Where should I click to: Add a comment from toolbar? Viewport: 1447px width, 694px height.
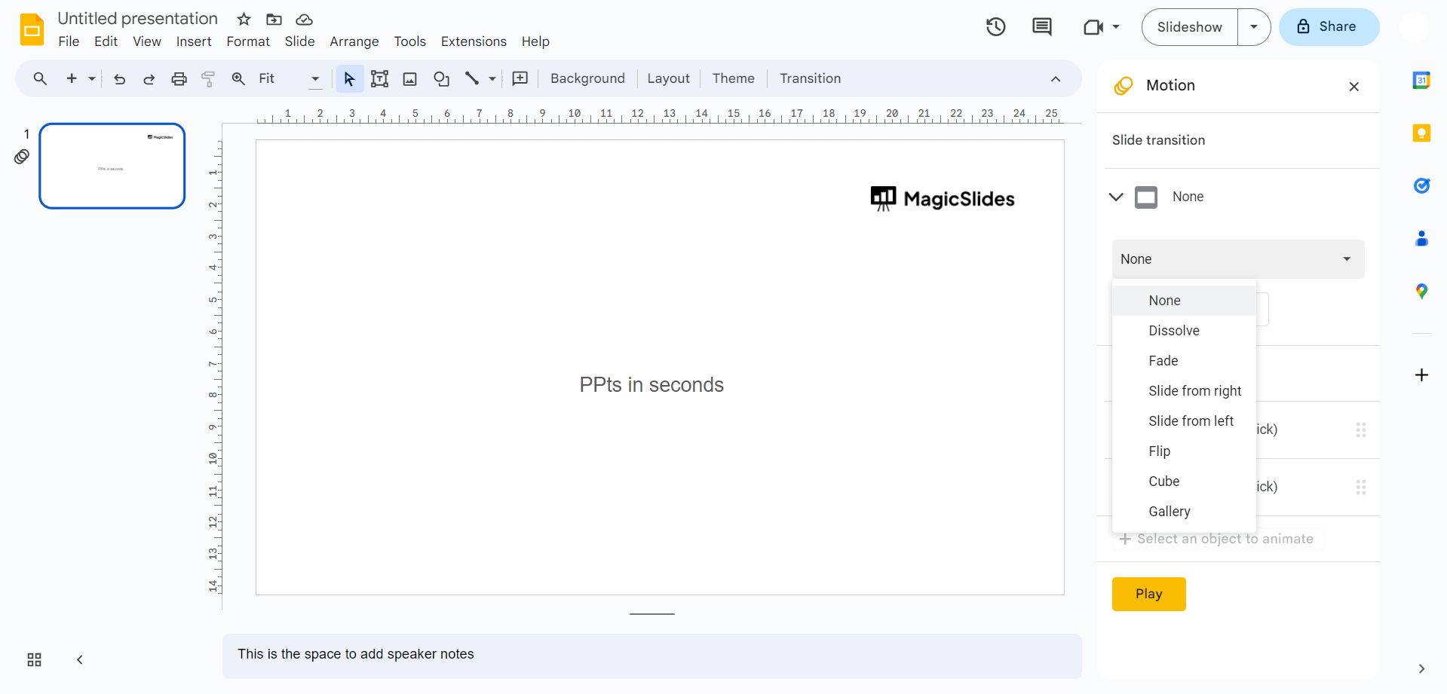tap(520, 78)
